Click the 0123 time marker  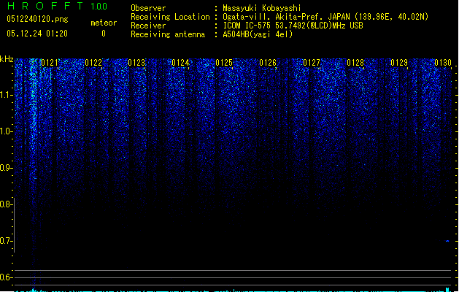coord(136,63)
